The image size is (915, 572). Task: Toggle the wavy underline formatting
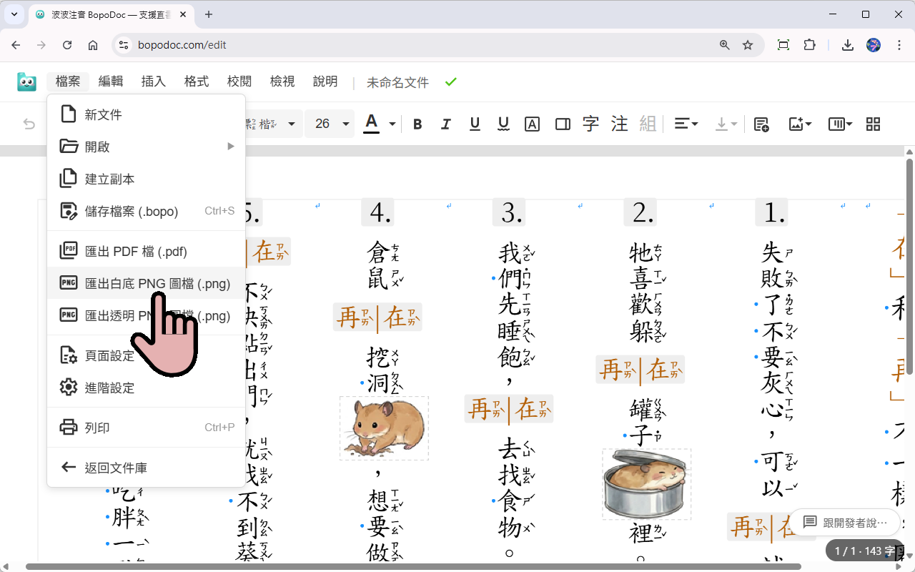click(503, 124)
